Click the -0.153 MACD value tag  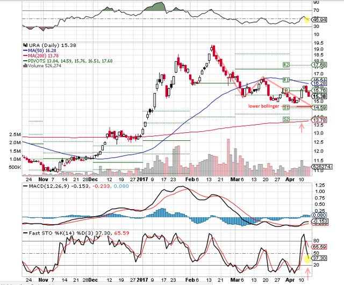(319, 222)
